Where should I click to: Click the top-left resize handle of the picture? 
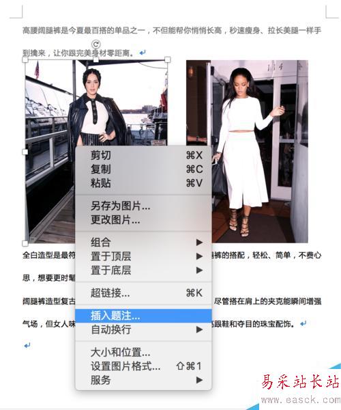coord(25,60)
